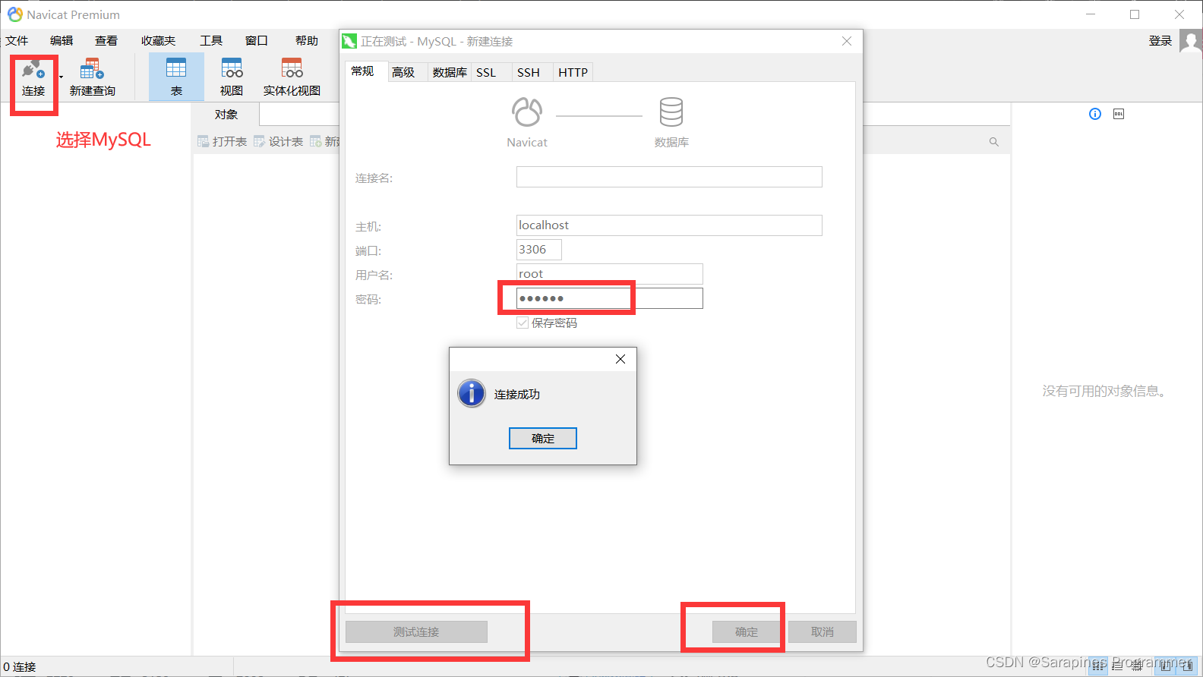Screen dimensions: 1203x677
Task: Toggle the left pane icon in status bar
Action: tap(1166, 666)
